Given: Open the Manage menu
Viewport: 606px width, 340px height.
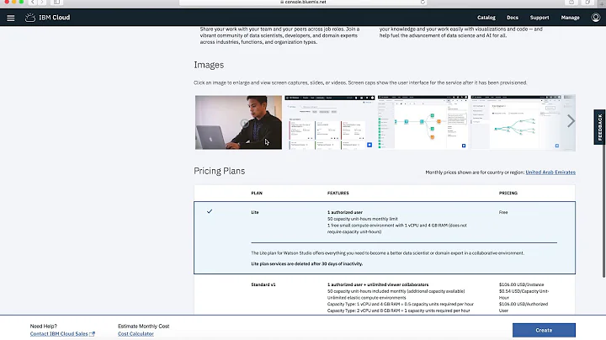Looking at the screenshot, I should coord(570,18).
